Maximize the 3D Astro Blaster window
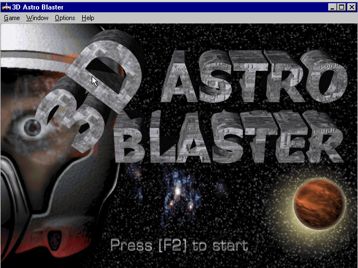358x268 pixels. (342, 7)
